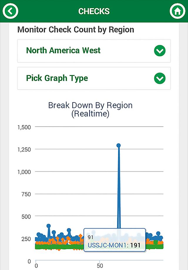Select the blue data point just under 400
The width and height of the screenshot is (188, 270).
(49, 226)
